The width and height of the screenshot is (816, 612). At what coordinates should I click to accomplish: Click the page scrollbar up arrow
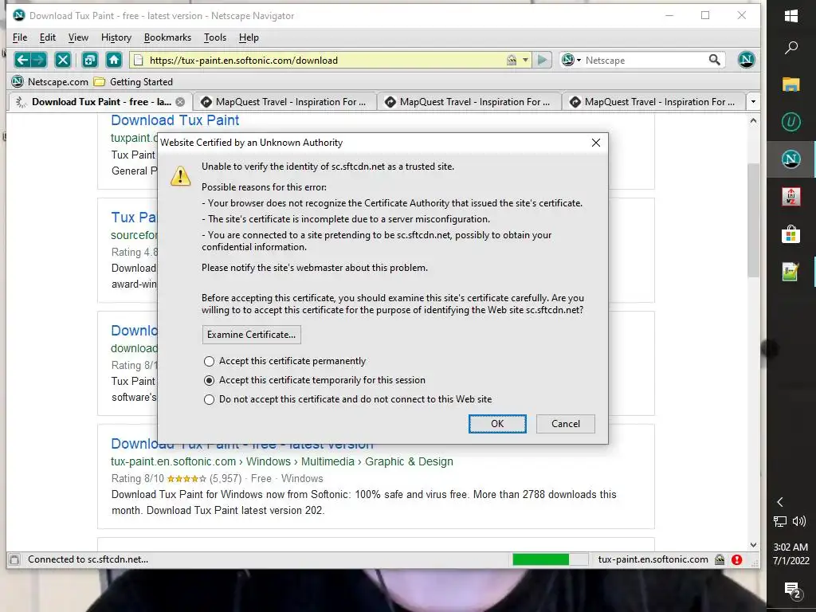(753, 121)
